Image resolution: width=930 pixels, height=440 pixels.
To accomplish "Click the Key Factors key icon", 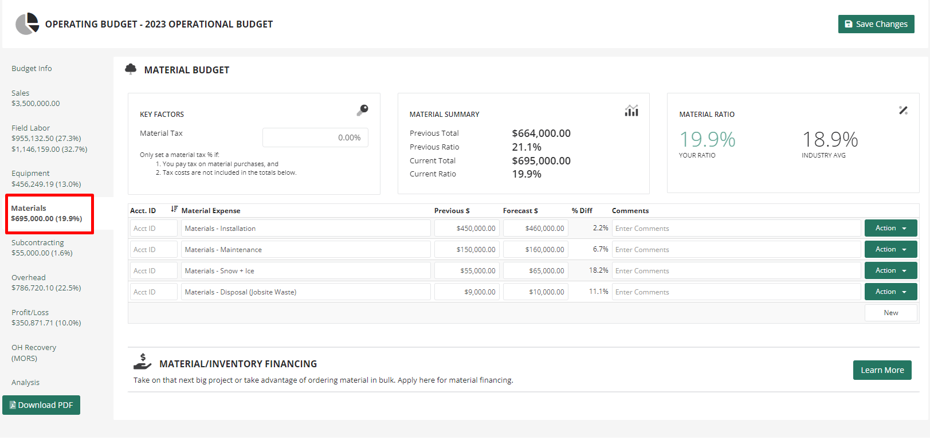I will [362, 110].
